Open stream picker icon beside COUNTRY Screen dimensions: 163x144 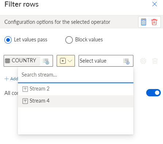(46, 61)
